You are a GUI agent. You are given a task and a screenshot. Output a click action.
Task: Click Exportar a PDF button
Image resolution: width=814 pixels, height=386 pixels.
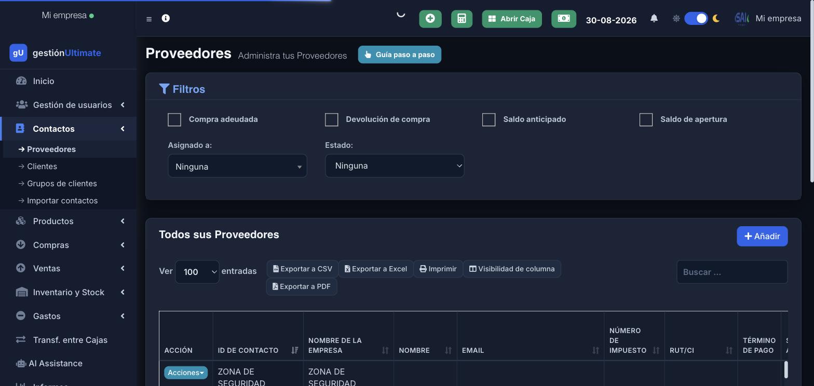(x=302, y=286)
